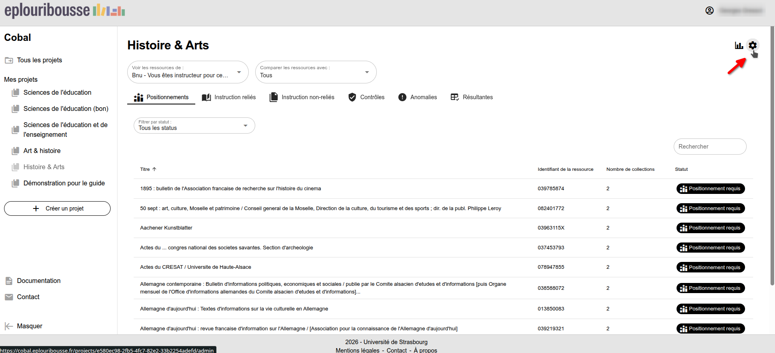Click the Masquer collapse-sidebar arrow icon
775x353 pixels.
(9, 326)
